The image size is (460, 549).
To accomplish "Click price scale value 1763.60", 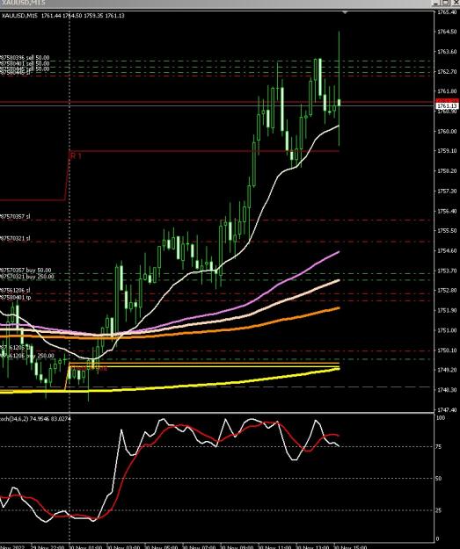I will tap(447, 52).
